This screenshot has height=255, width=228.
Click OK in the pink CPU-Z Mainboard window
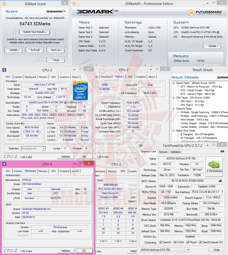84,251
